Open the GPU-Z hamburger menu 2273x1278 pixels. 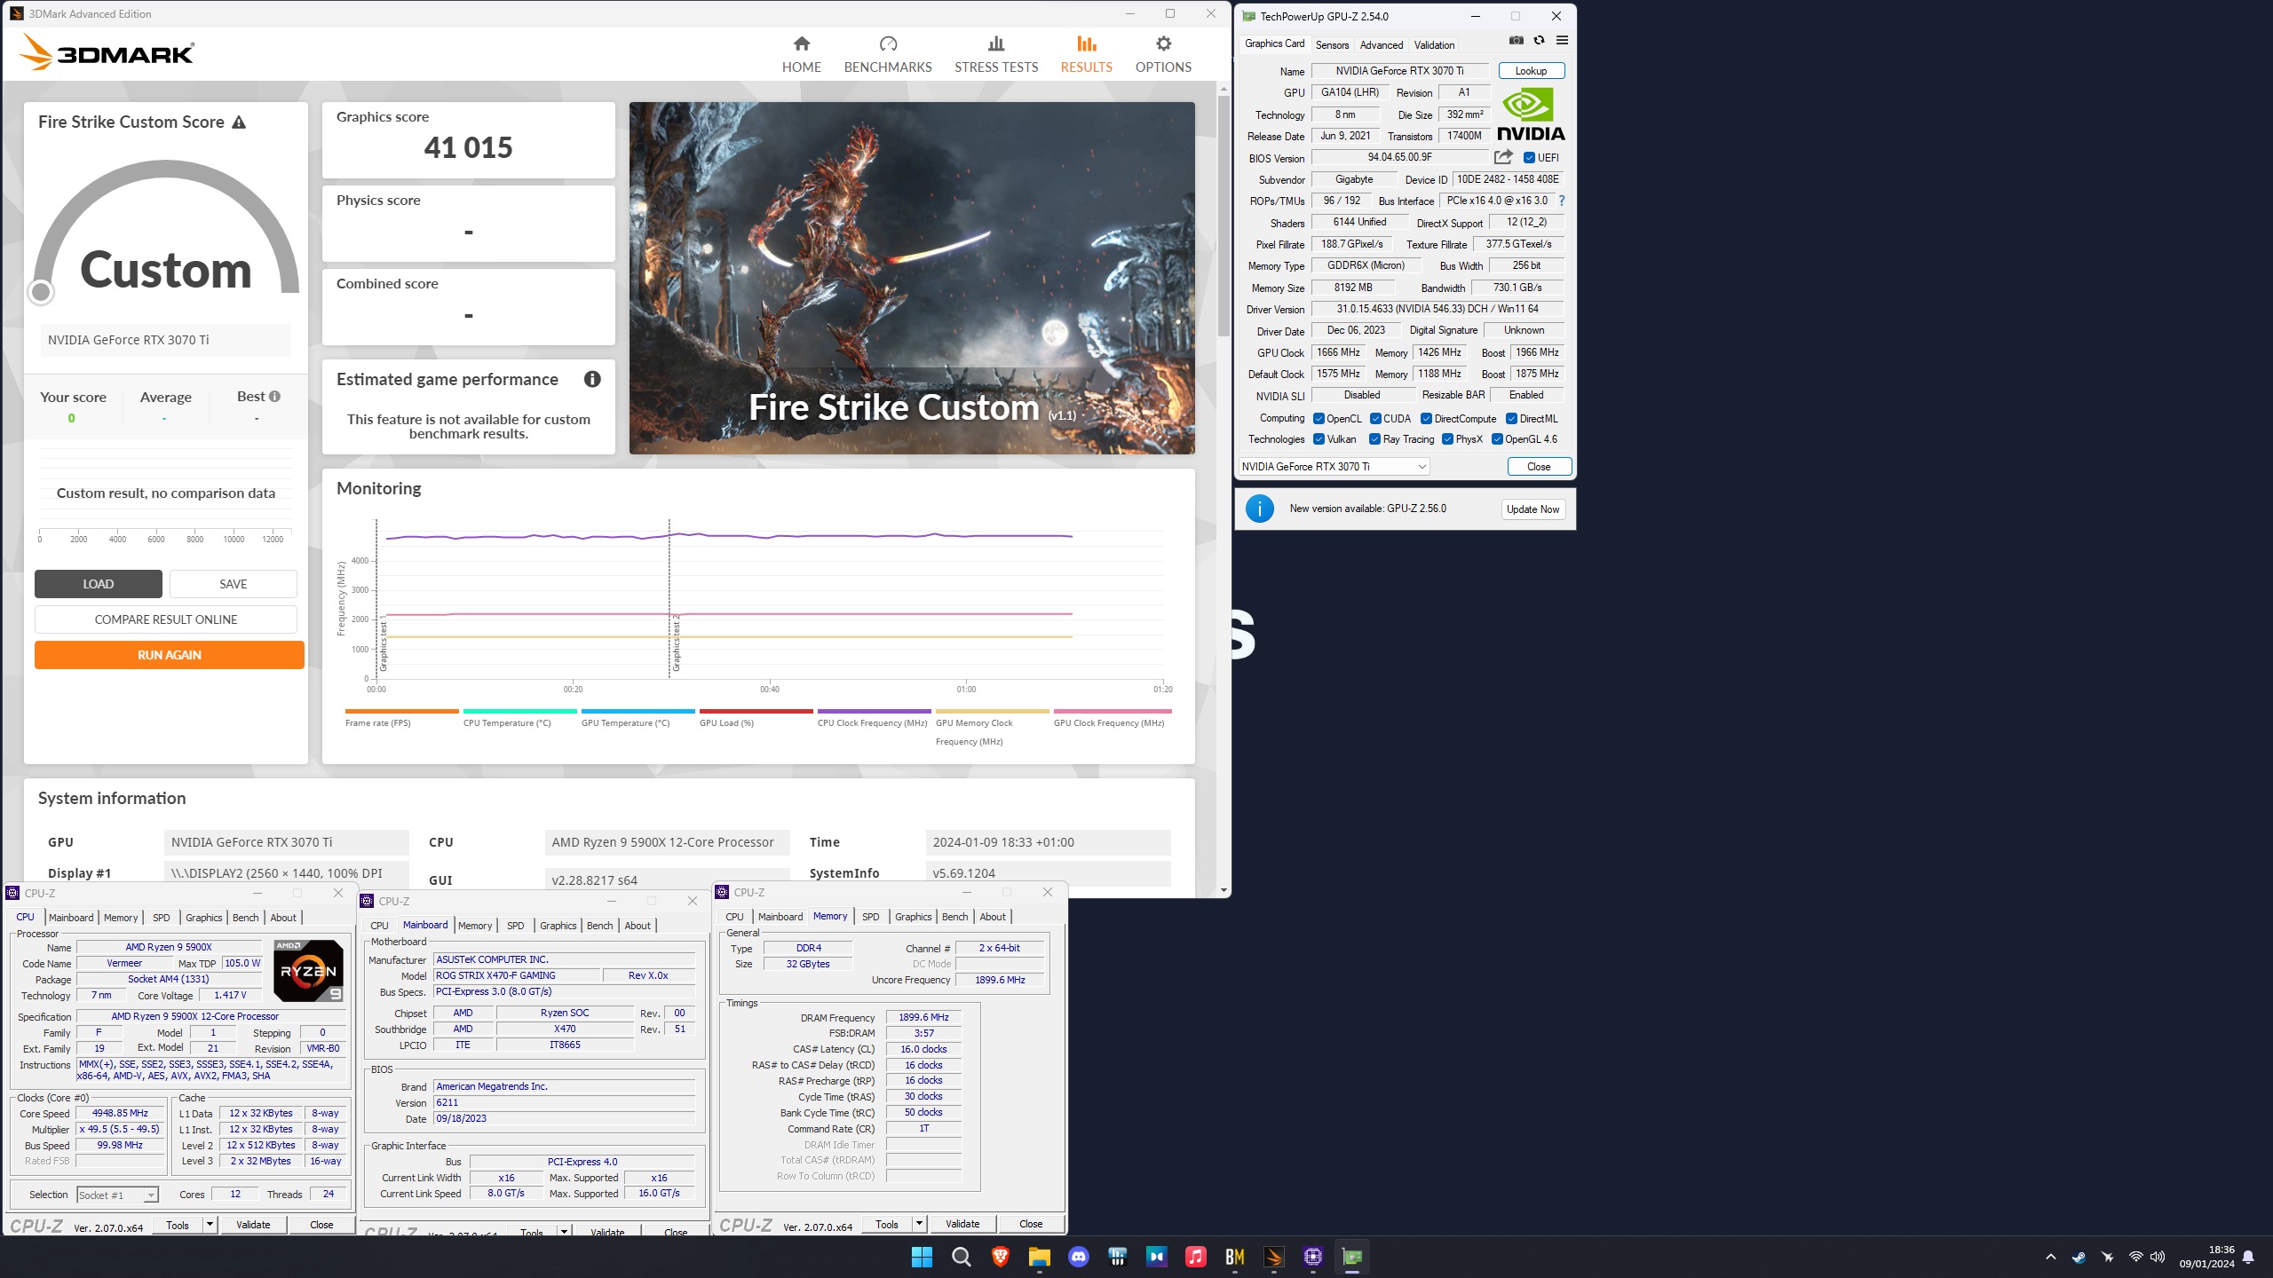coord(1563,41)
